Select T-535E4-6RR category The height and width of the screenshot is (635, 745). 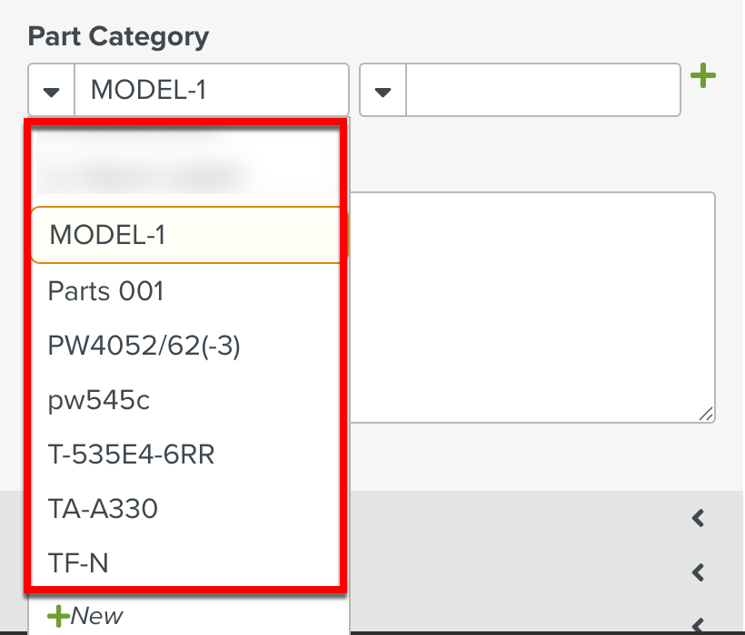pyautogui.click(x=131, y=454)
